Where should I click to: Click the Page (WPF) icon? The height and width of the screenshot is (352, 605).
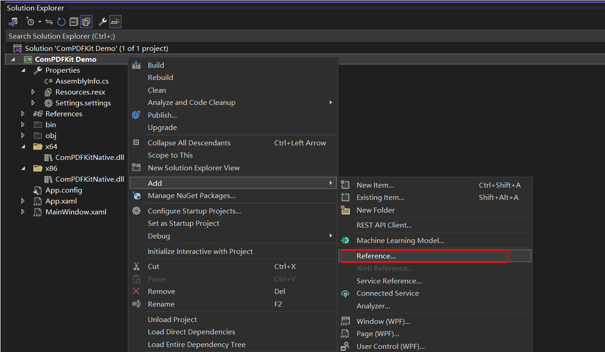pyautogui.click(x=345, y=334)
